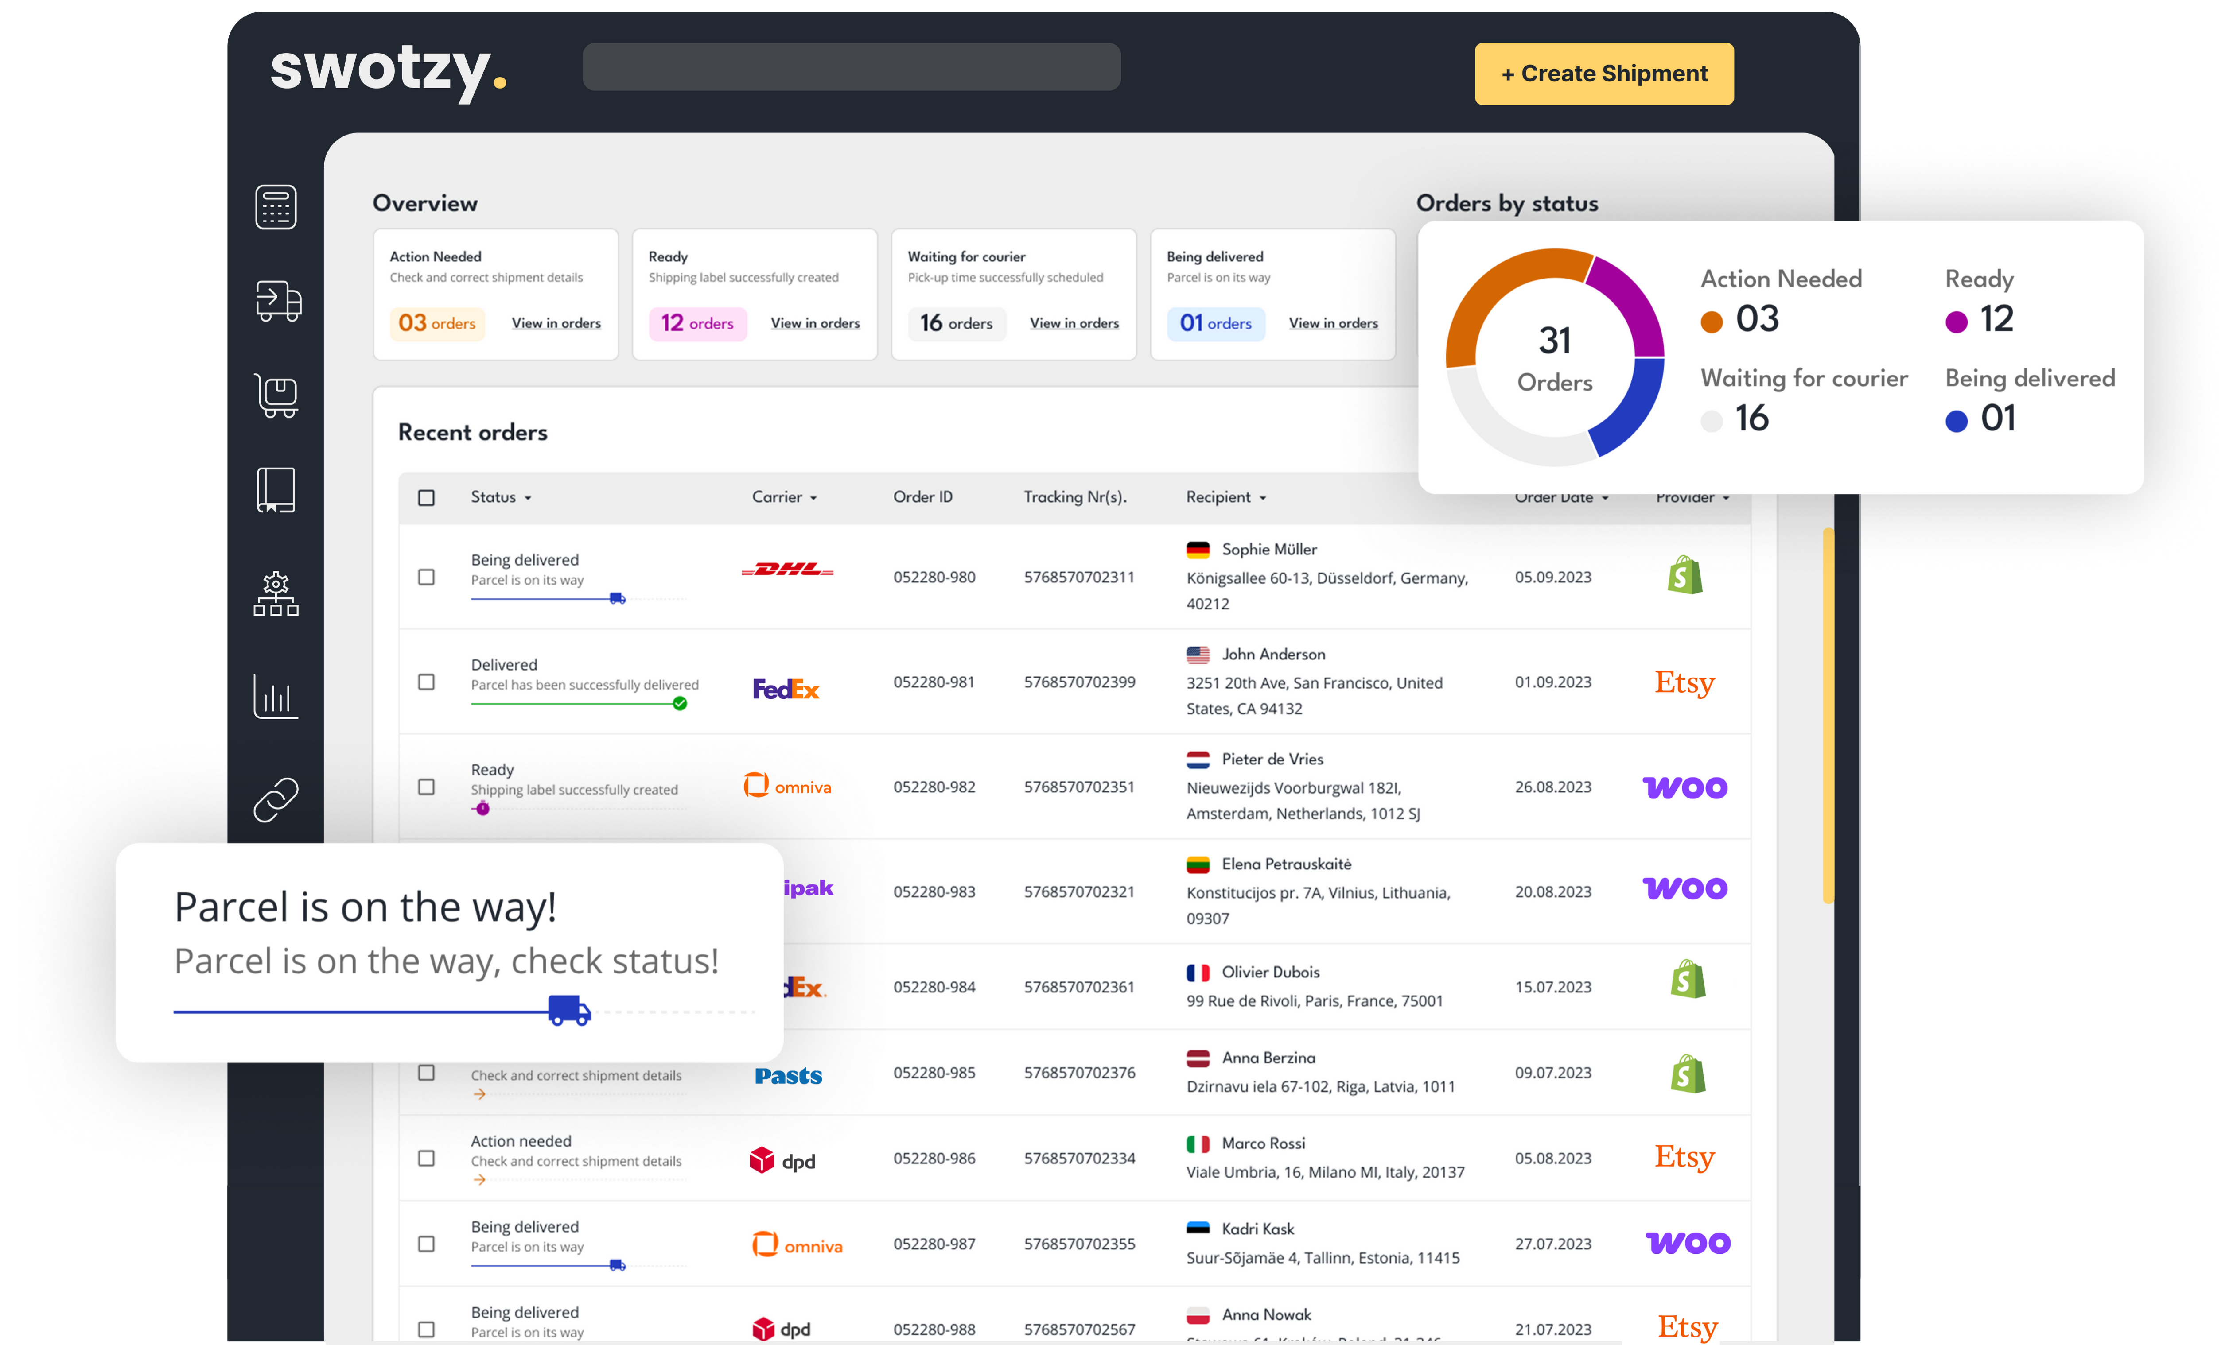
Task: Click the search field in top bar
Action: pyautogui.click(x=851, y=67)
